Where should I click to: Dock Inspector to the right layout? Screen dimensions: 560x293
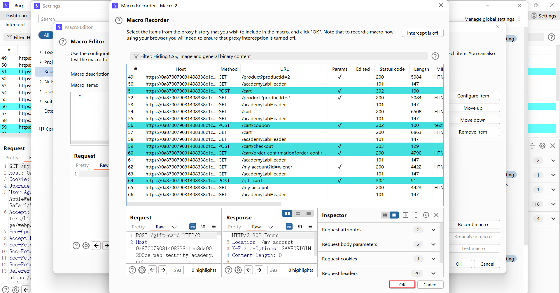pyautogui.click(x=394, y=215)
